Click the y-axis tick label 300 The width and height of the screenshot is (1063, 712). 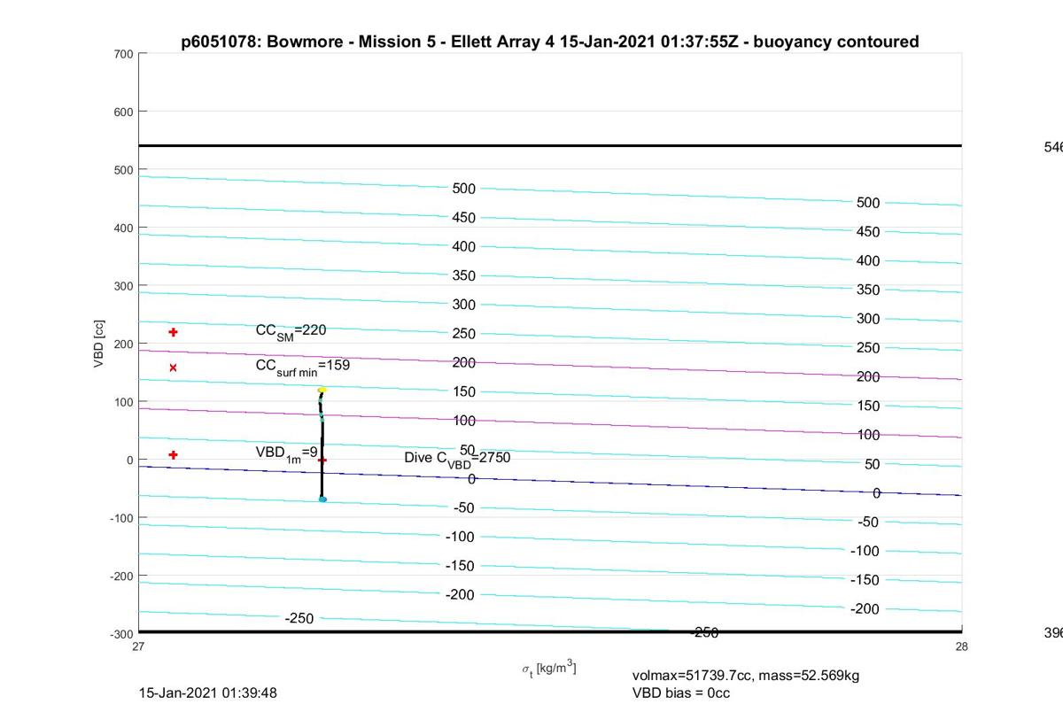pyautogui.click(x=123, y=286)
